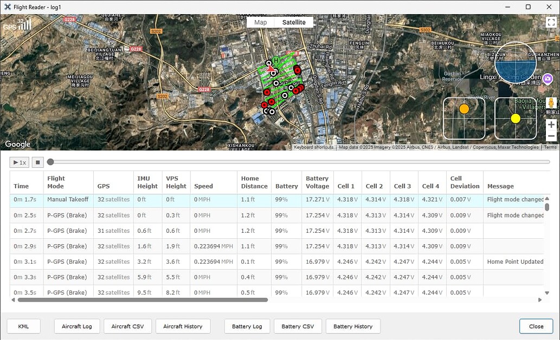The image size is (560, 340).
Task: Open Battery Log
Action: click(x=247, y=326)
